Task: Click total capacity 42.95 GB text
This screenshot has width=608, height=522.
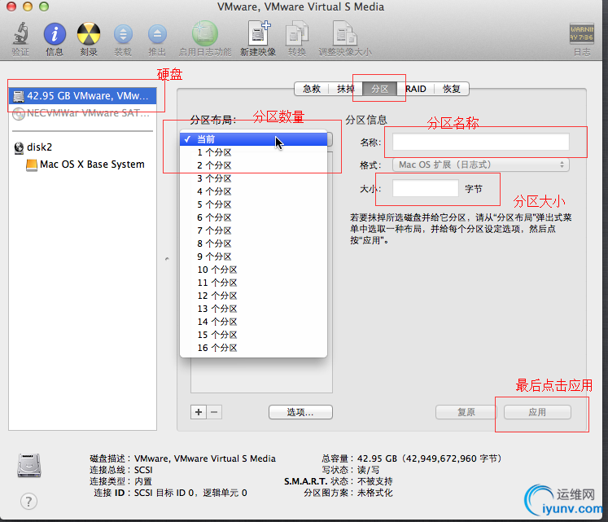Action: point(430,458)
